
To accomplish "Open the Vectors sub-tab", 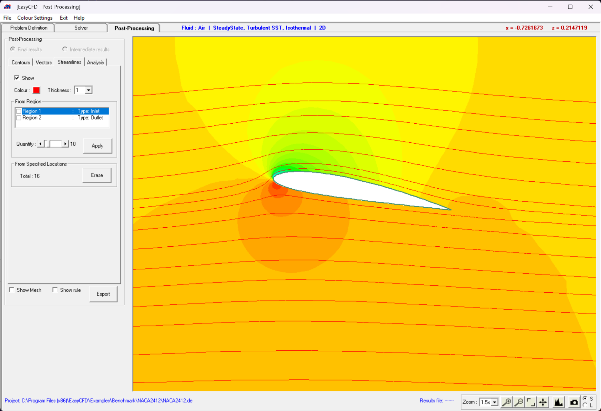I will coord(43,62).
